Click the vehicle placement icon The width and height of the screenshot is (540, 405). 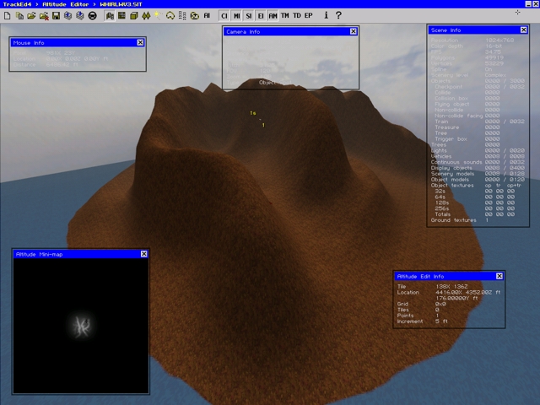[195, 16]
